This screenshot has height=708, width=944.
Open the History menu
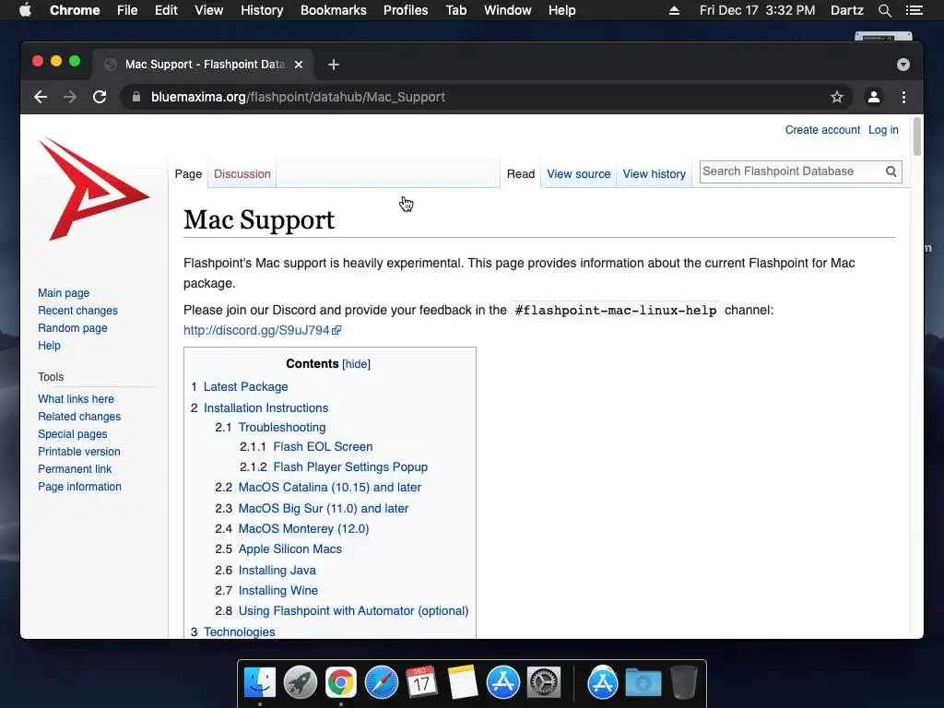click(x=262, y=10)
